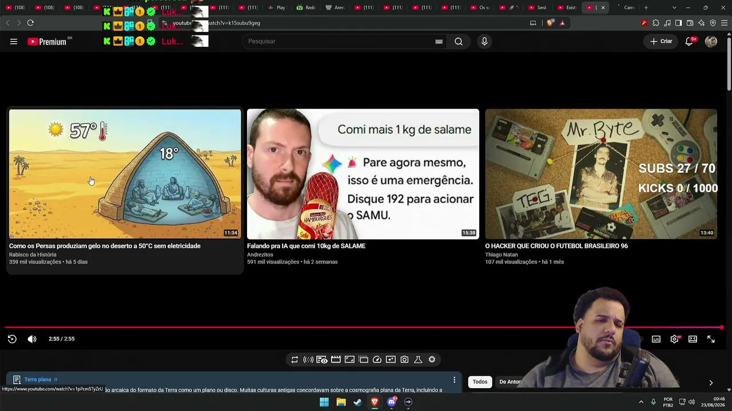Viewport: 732px width, 411px height.
Task: Open the Leo AI sparkle icon
Action: pos(702,23)
